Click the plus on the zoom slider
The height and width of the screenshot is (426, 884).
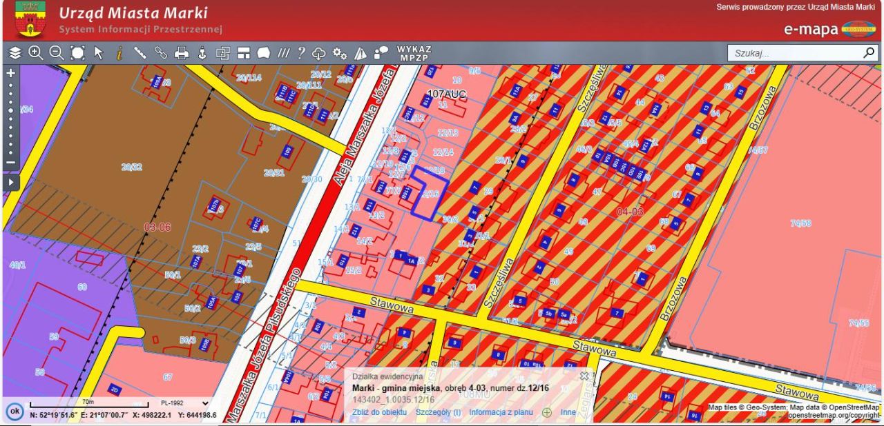pyautogui.click(x=10, y=73)
